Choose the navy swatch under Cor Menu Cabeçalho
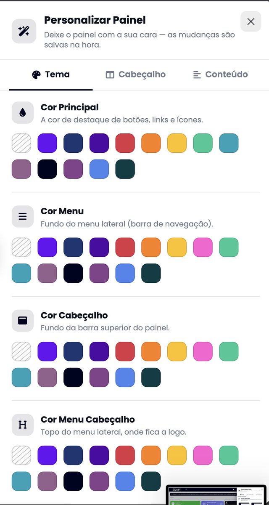This screenshot has width=269, height=505. [73, 455]
